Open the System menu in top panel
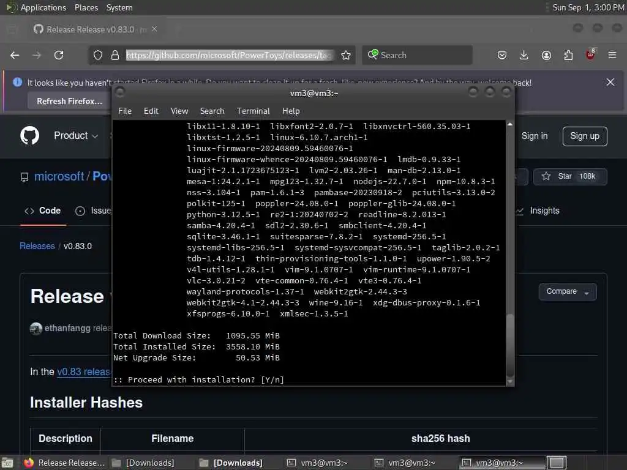Screen dimensions: 627x470 pyautogui.click(x=119, y=7)
